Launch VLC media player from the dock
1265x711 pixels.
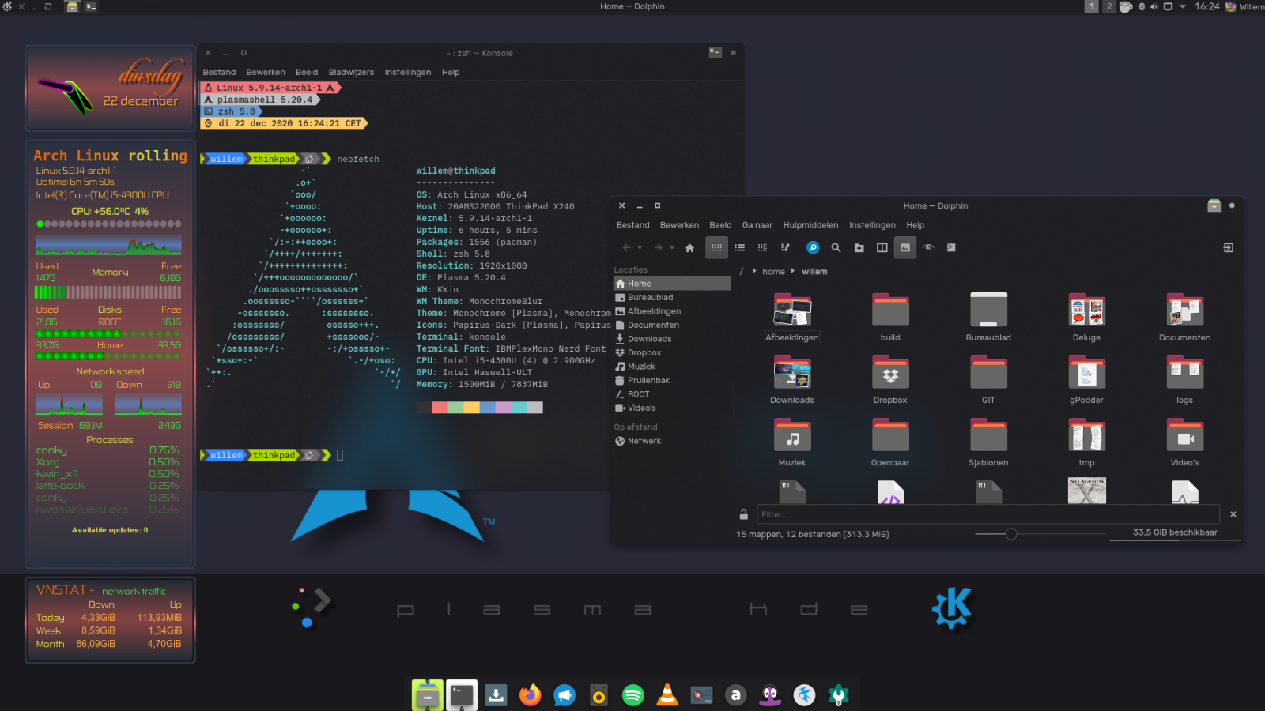tap(667, 695)
